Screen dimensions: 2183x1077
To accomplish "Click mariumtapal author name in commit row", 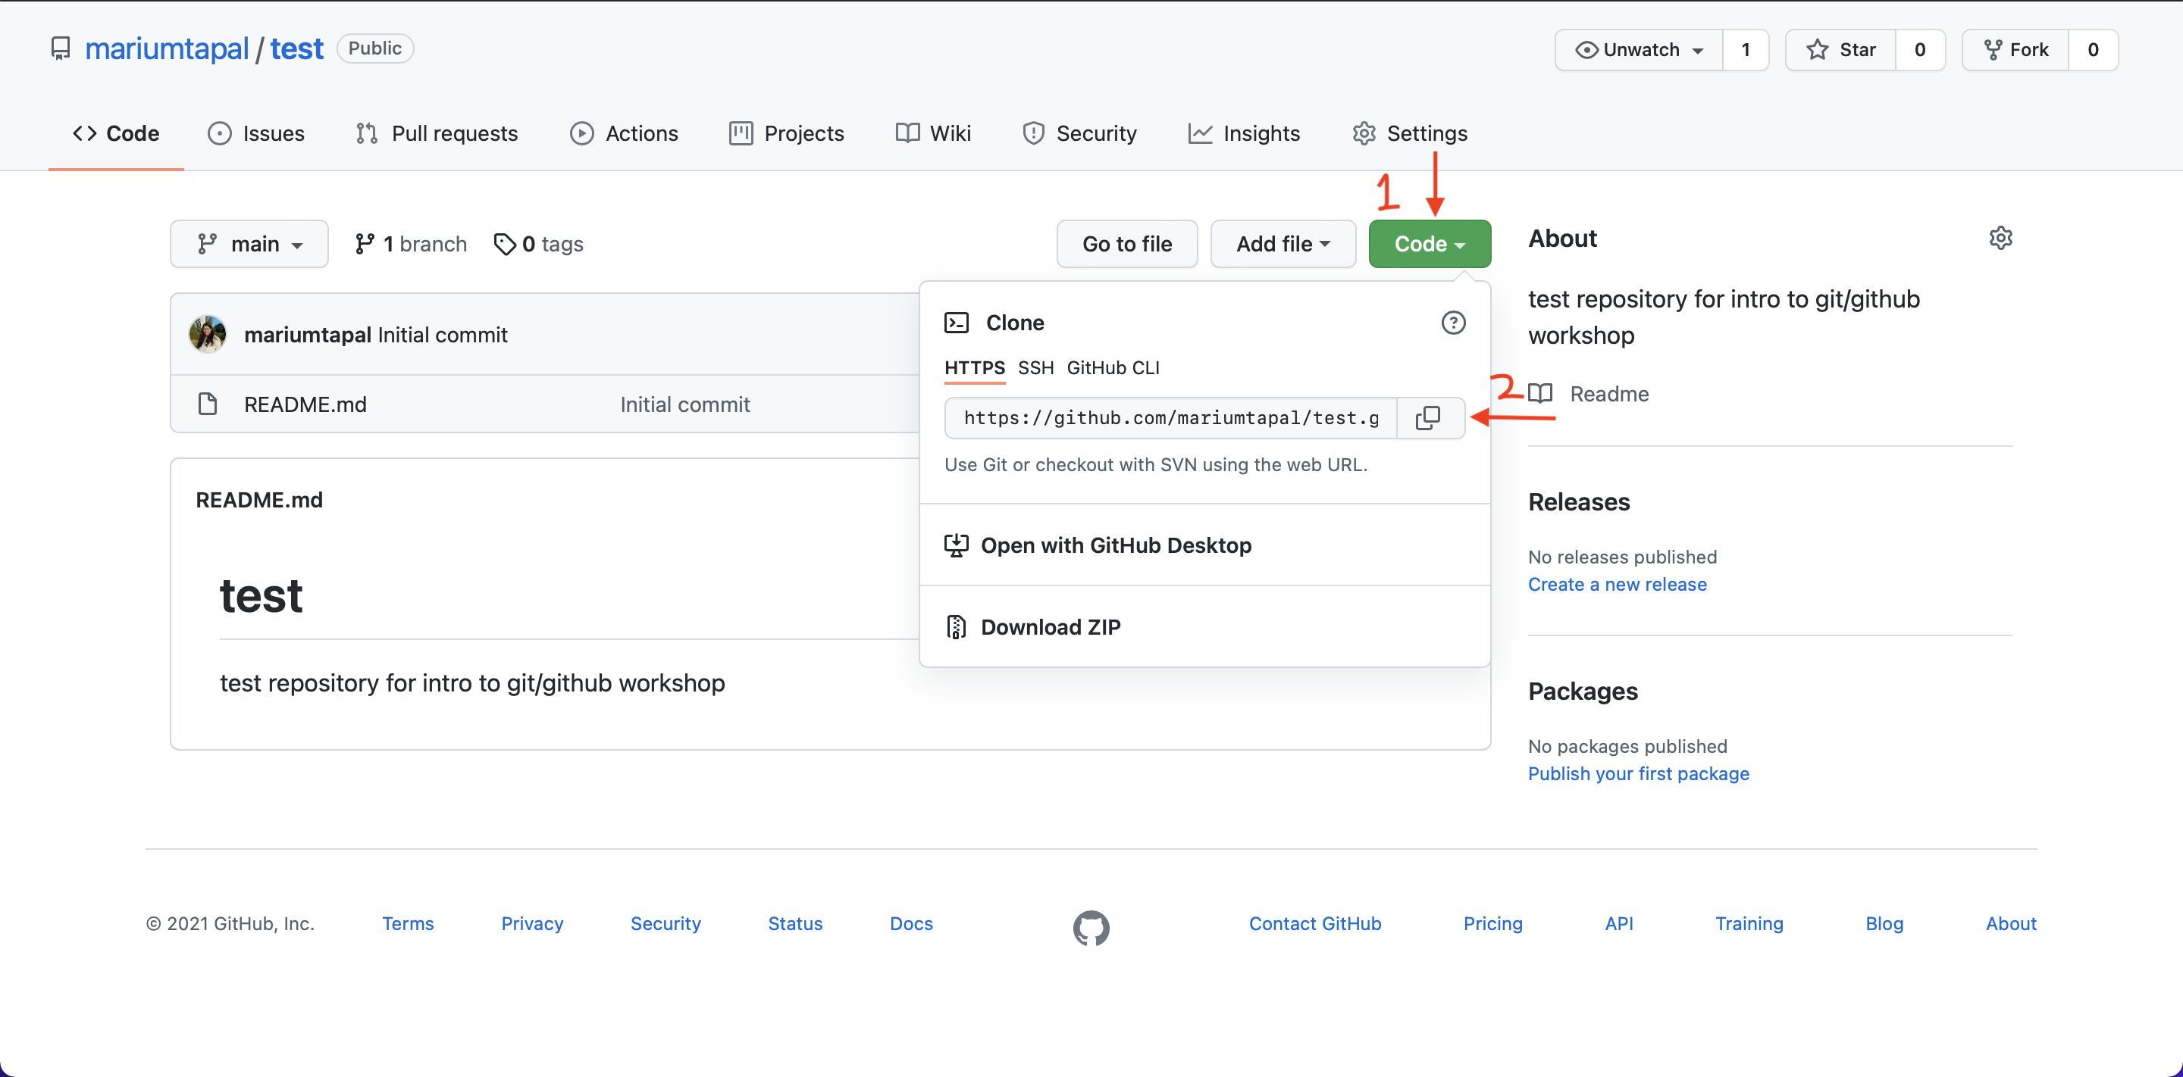I will tap(308, 335).
